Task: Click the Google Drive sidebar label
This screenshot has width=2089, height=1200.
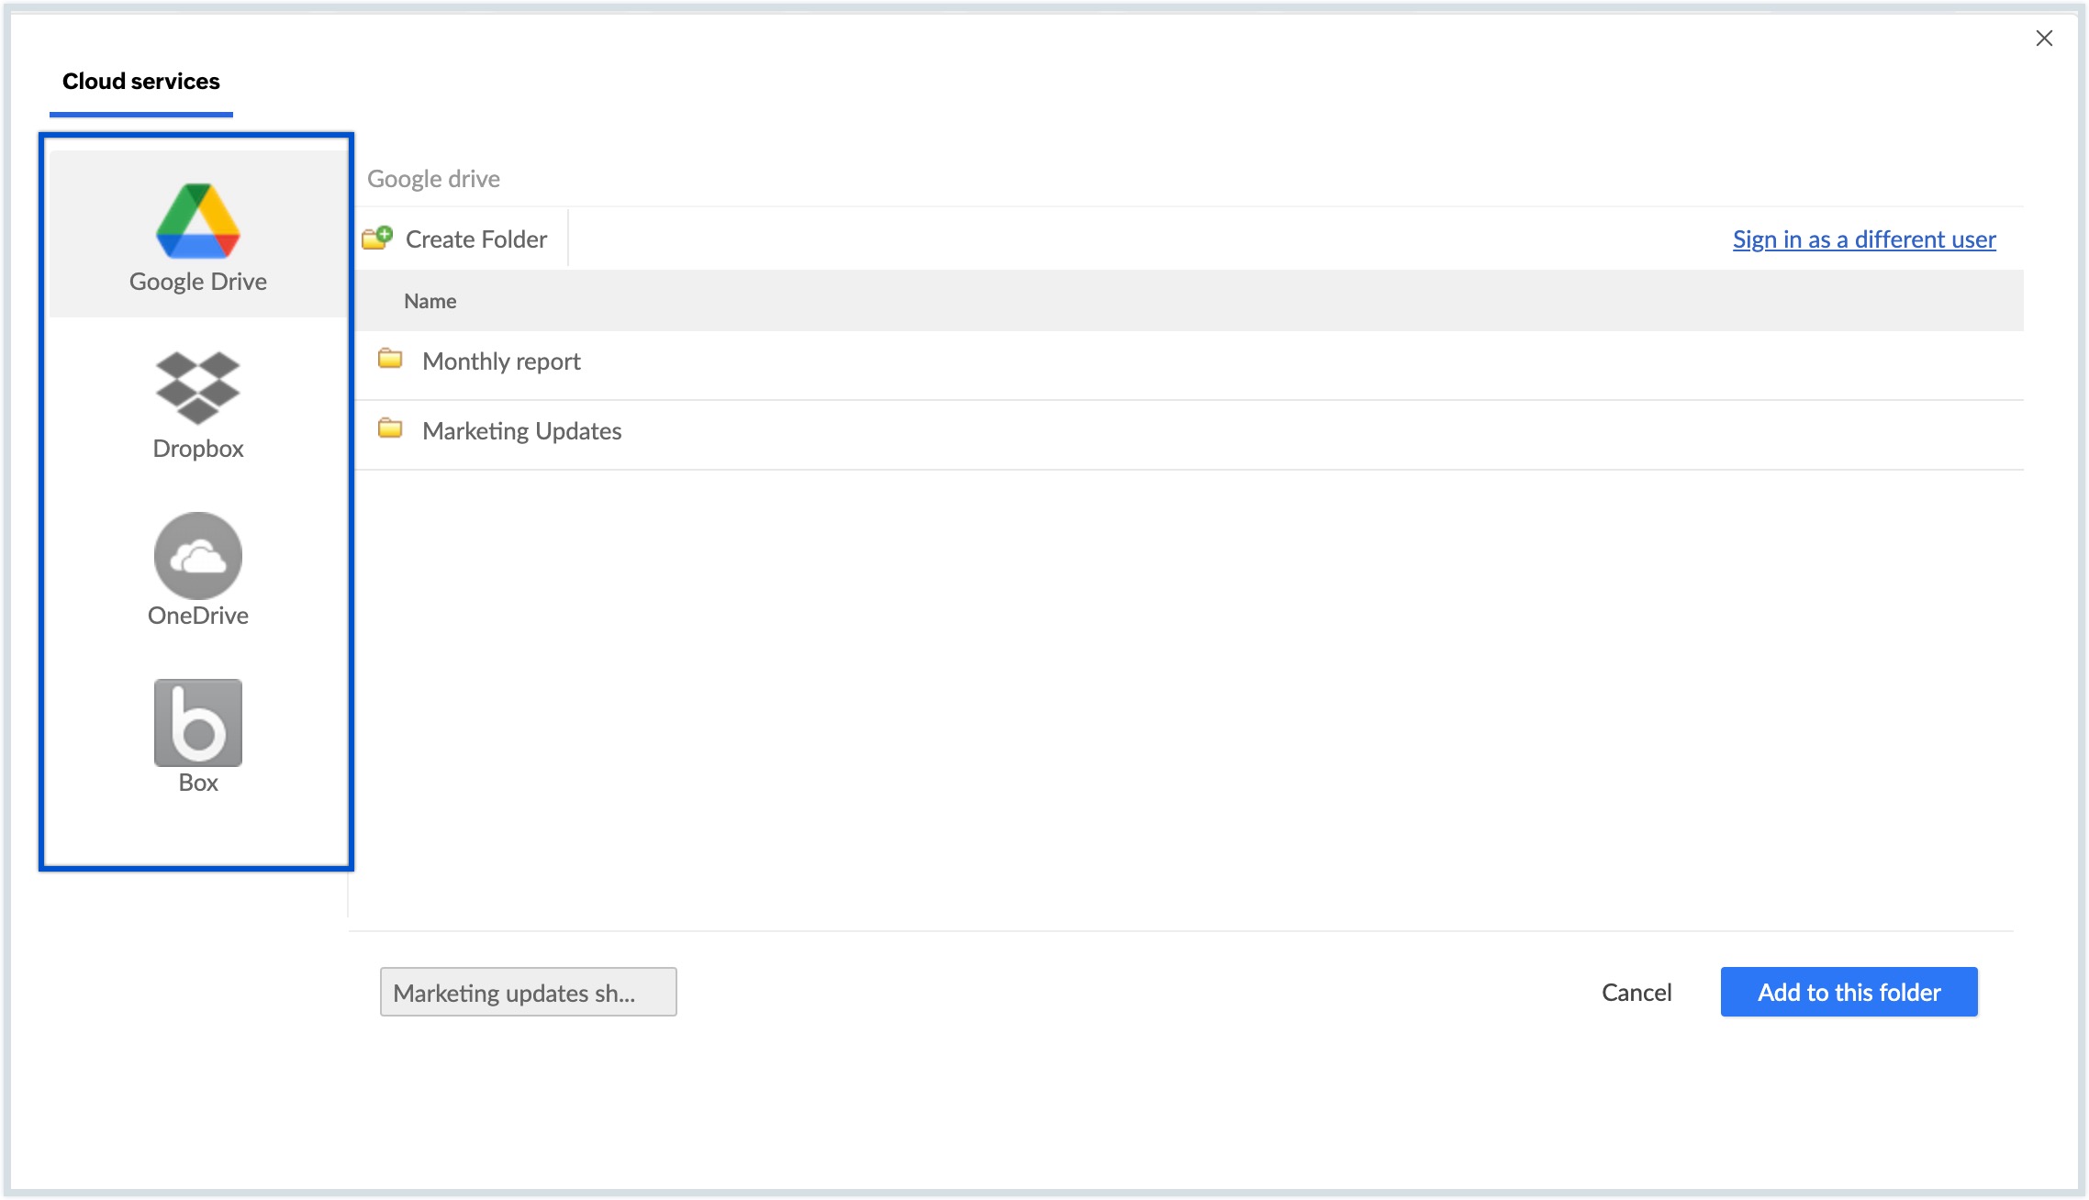Action: (197, 282)
